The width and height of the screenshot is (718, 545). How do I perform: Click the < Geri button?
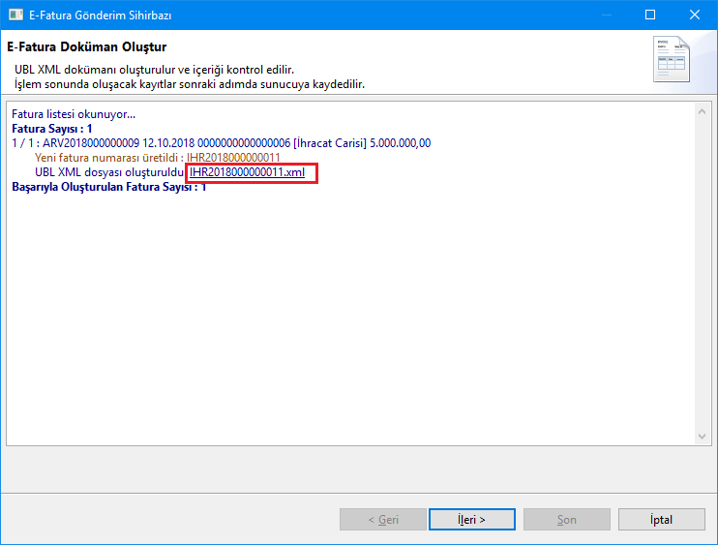[x=383, y=520]
